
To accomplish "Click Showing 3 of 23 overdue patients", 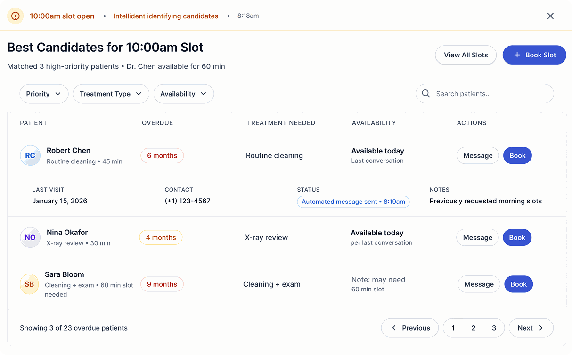I will click(x=74, y=328).
